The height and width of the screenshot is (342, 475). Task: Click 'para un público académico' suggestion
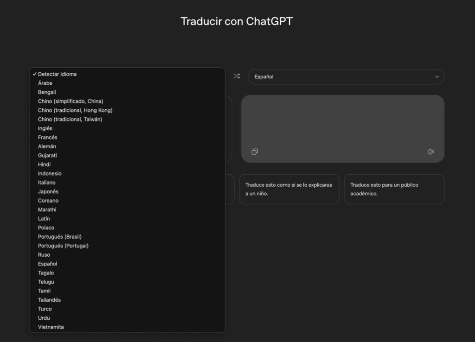point(394,189)
